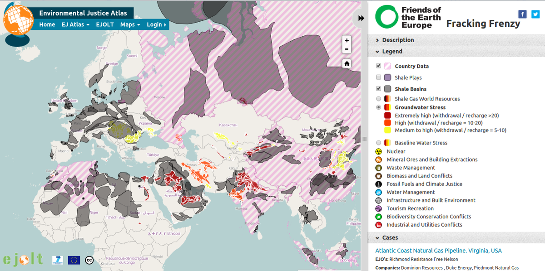Click the Shale Gas World Resources label
This screenshot has height=271, width=545.
point(427,99)
